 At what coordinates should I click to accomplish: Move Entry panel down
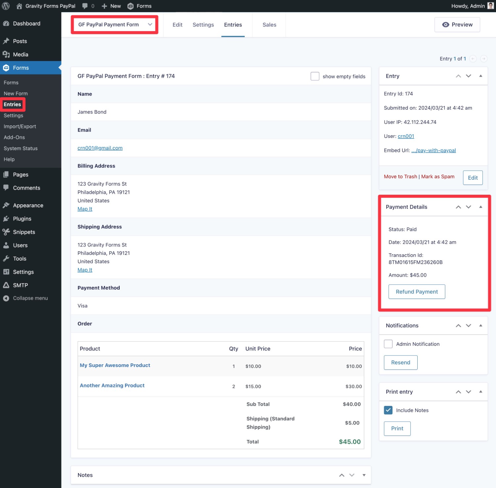point(469,76)
